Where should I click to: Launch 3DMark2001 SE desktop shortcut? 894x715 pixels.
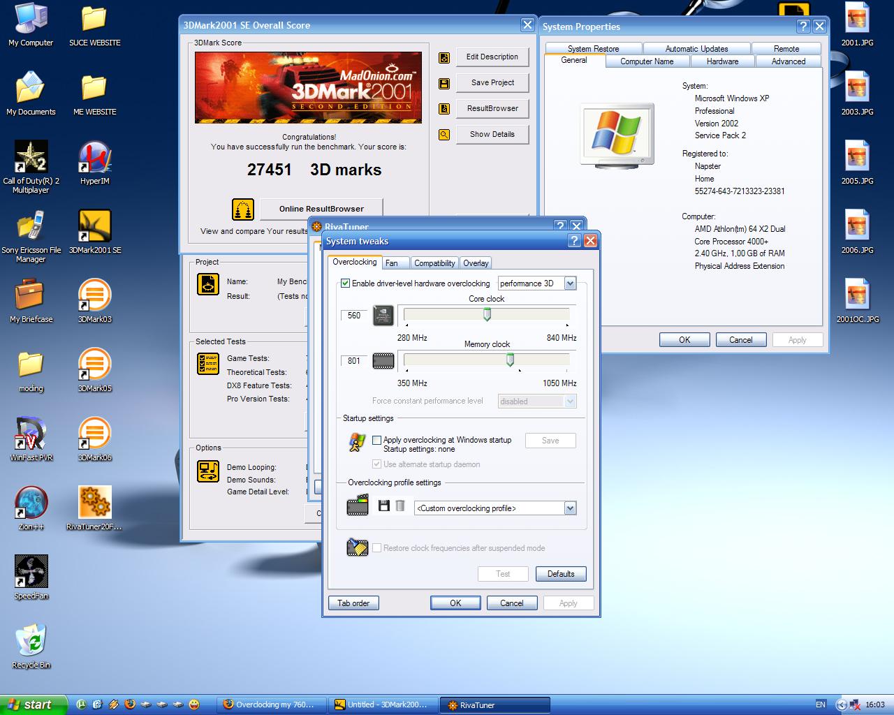94,232
